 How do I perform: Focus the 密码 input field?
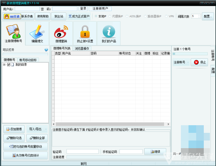point(65,9)
